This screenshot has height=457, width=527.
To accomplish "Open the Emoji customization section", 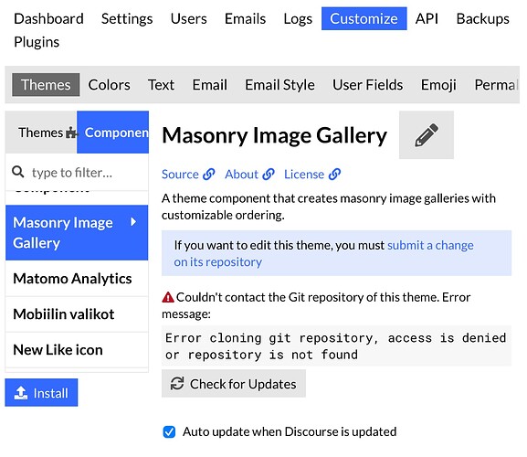I will click(x=438, y=85).
